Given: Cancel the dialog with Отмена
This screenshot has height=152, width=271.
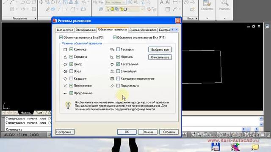Looking at the screenshot, I should tap(148, 132).
